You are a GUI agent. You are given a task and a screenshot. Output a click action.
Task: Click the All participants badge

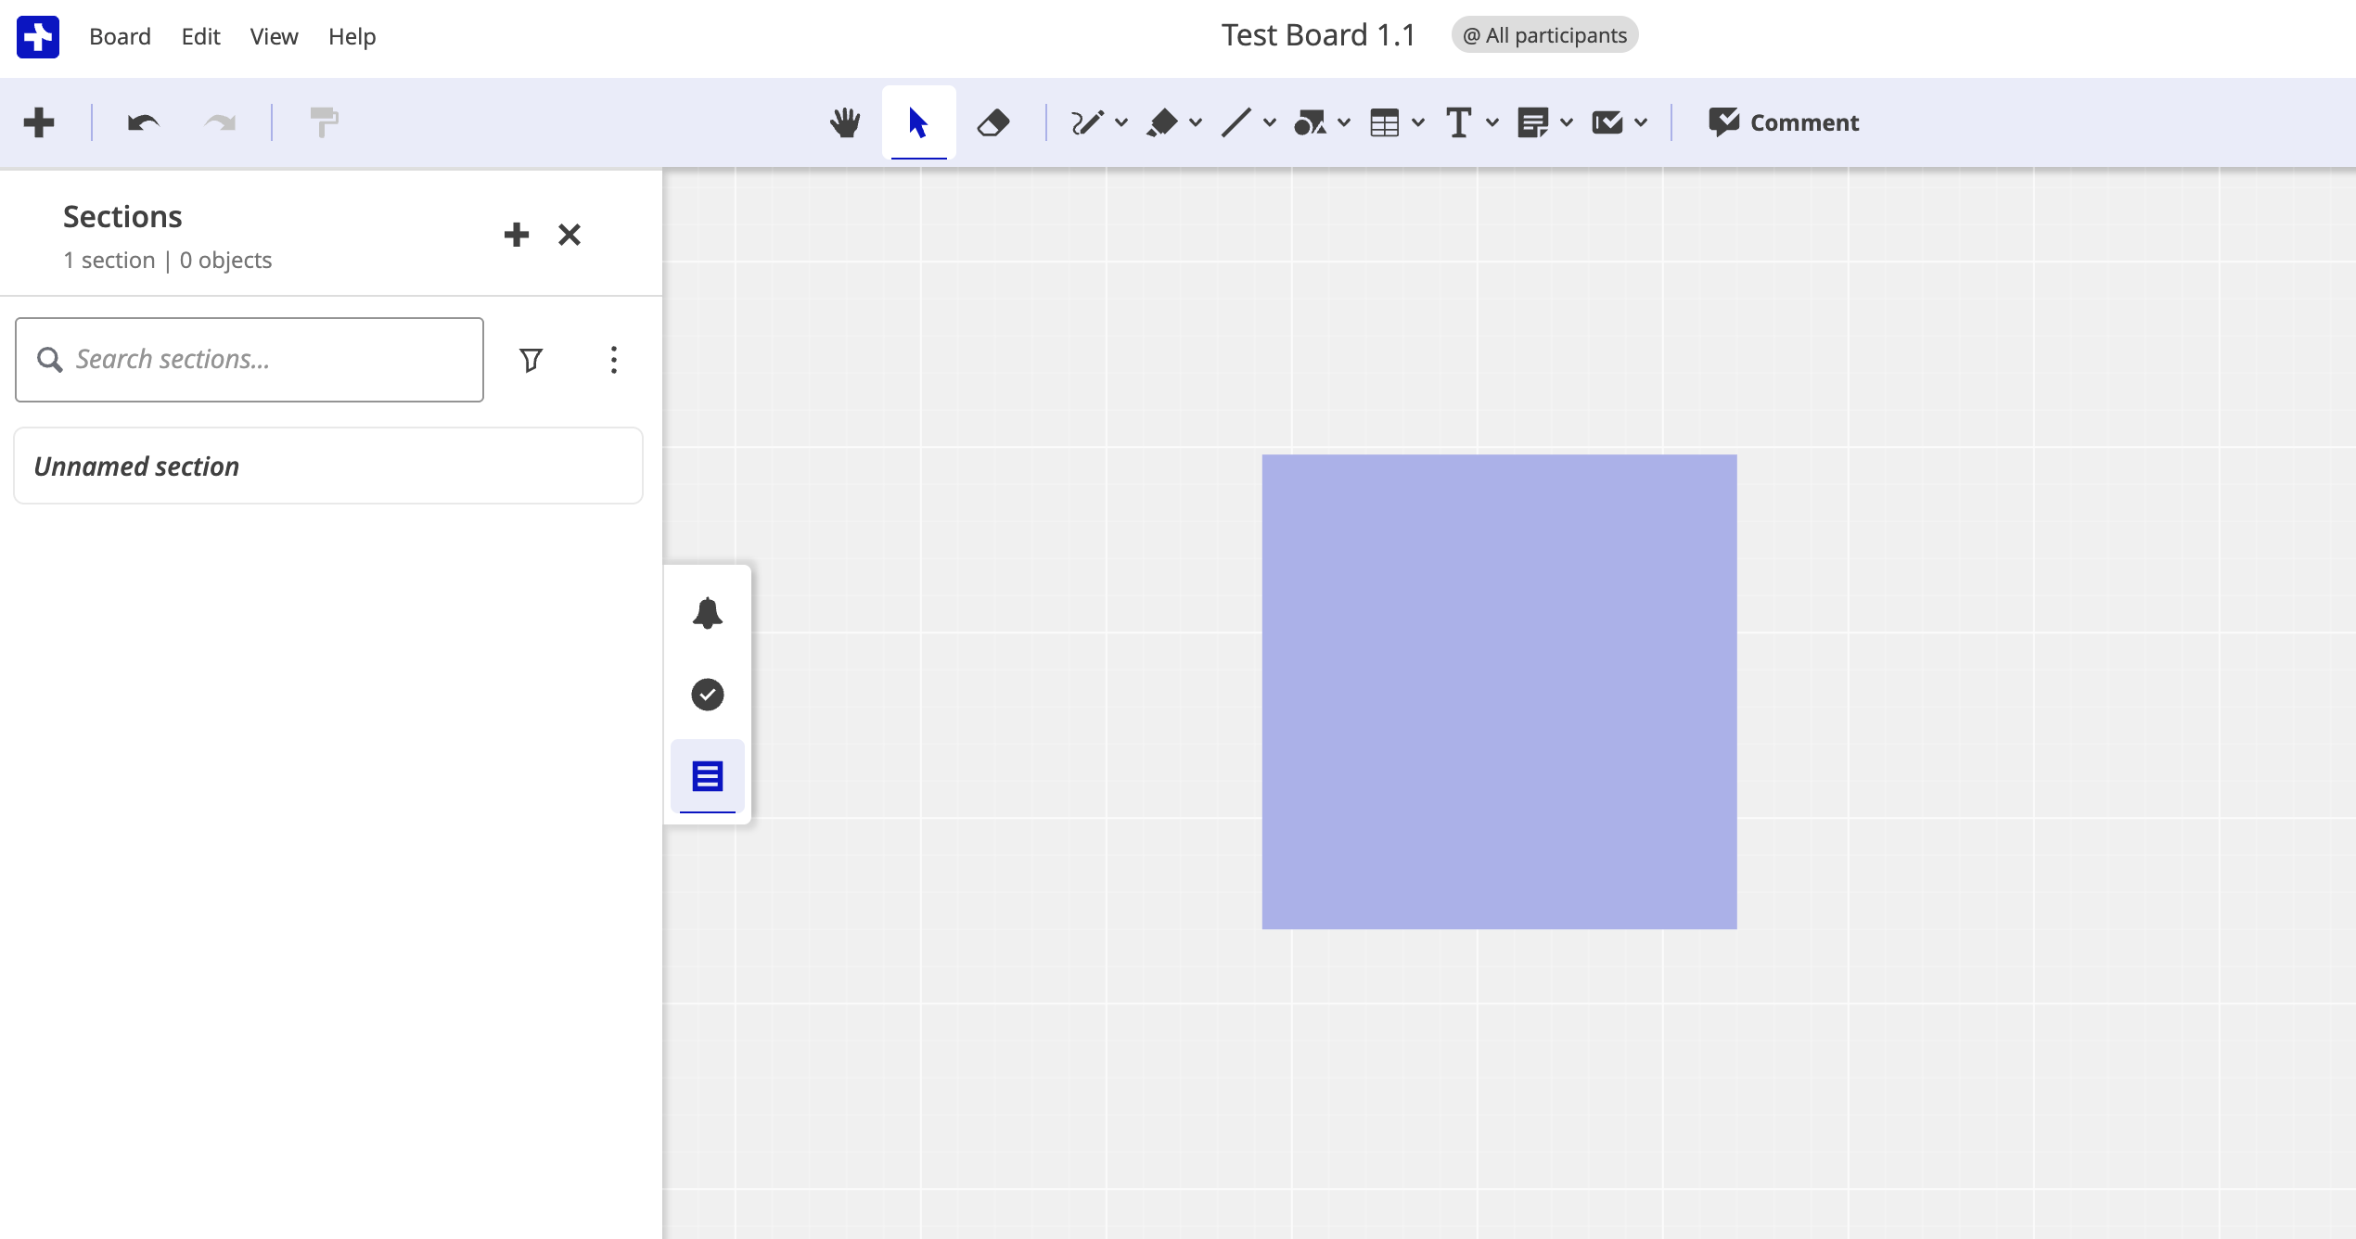[x=1544, y=35]
